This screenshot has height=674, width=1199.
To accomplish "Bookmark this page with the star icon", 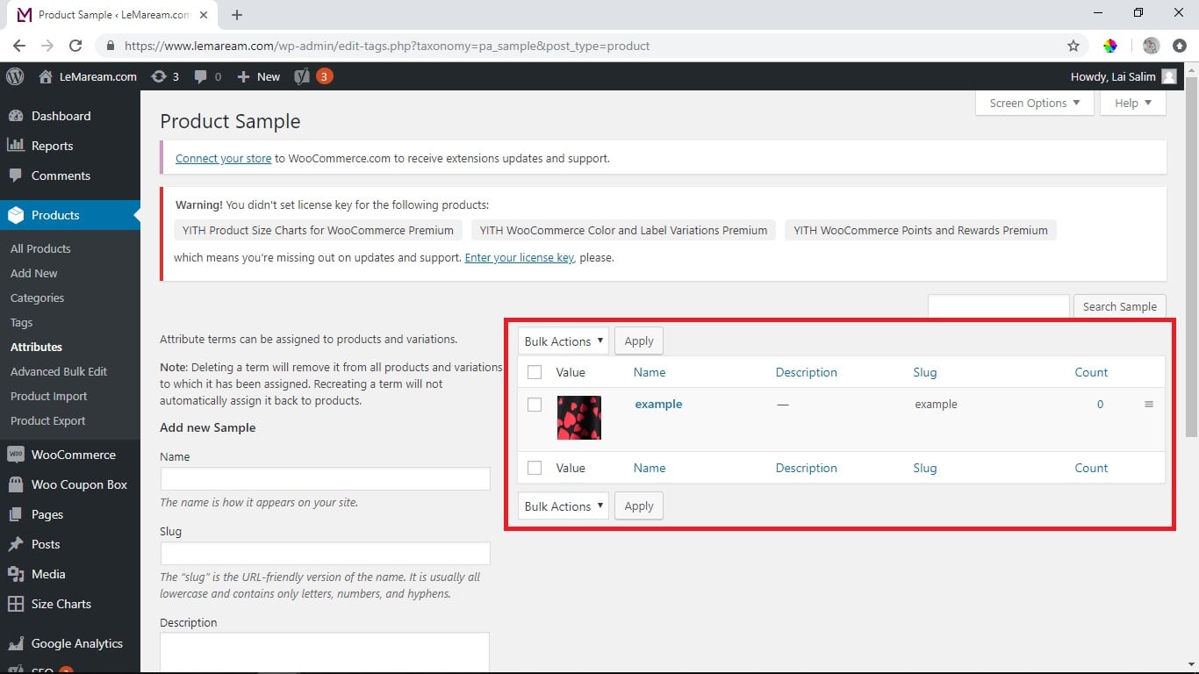I will click(x=1073, y=46).
